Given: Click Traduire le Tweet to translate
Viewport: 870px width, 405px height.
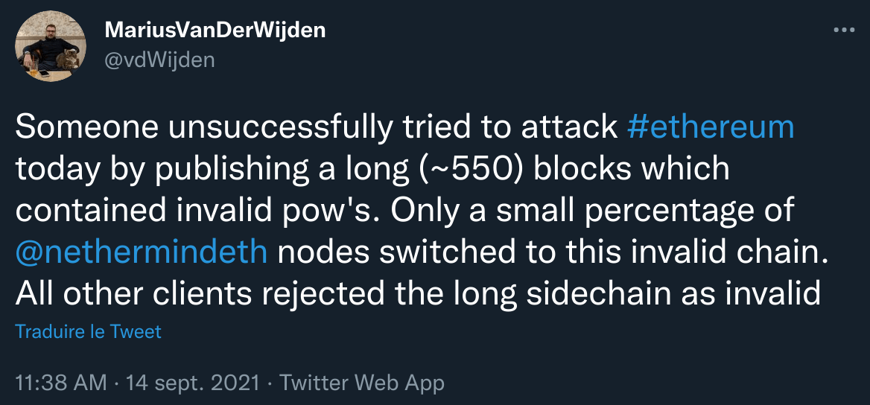Looking at the screenshot, I should (x=88, y=331).
